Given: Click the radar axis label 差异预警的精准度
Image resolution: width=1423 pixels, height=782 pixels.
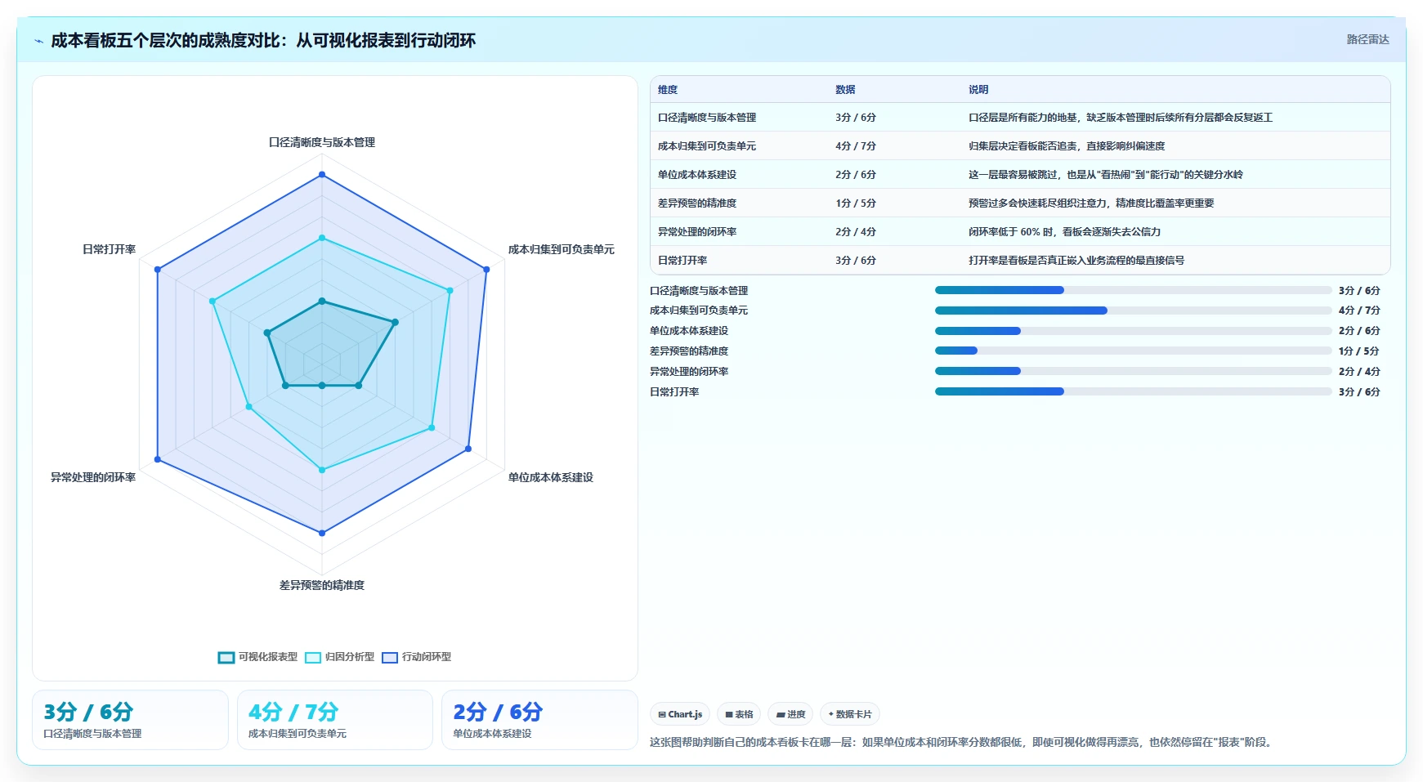Looking at the screenshot, I should (x=322, y=585).
